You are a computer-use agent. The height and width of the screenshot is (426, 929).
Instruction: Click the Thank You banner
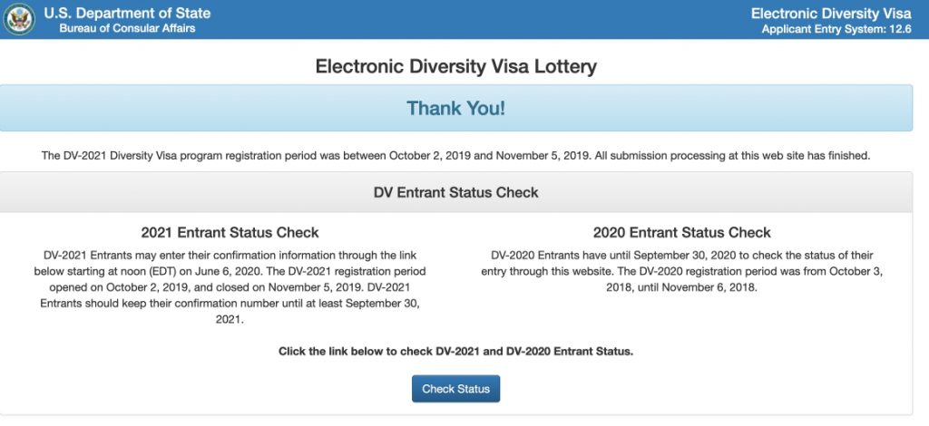click(455, 109)
